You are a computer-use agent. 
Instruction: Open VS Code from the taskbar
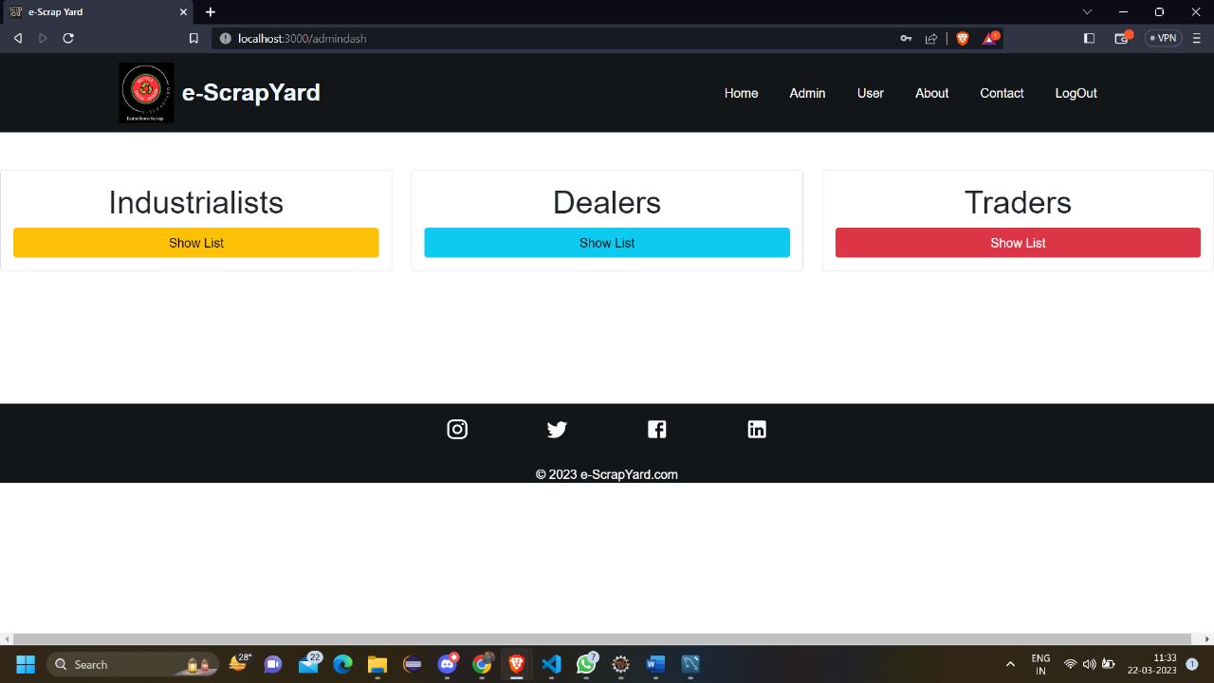[x=551, y=664]
